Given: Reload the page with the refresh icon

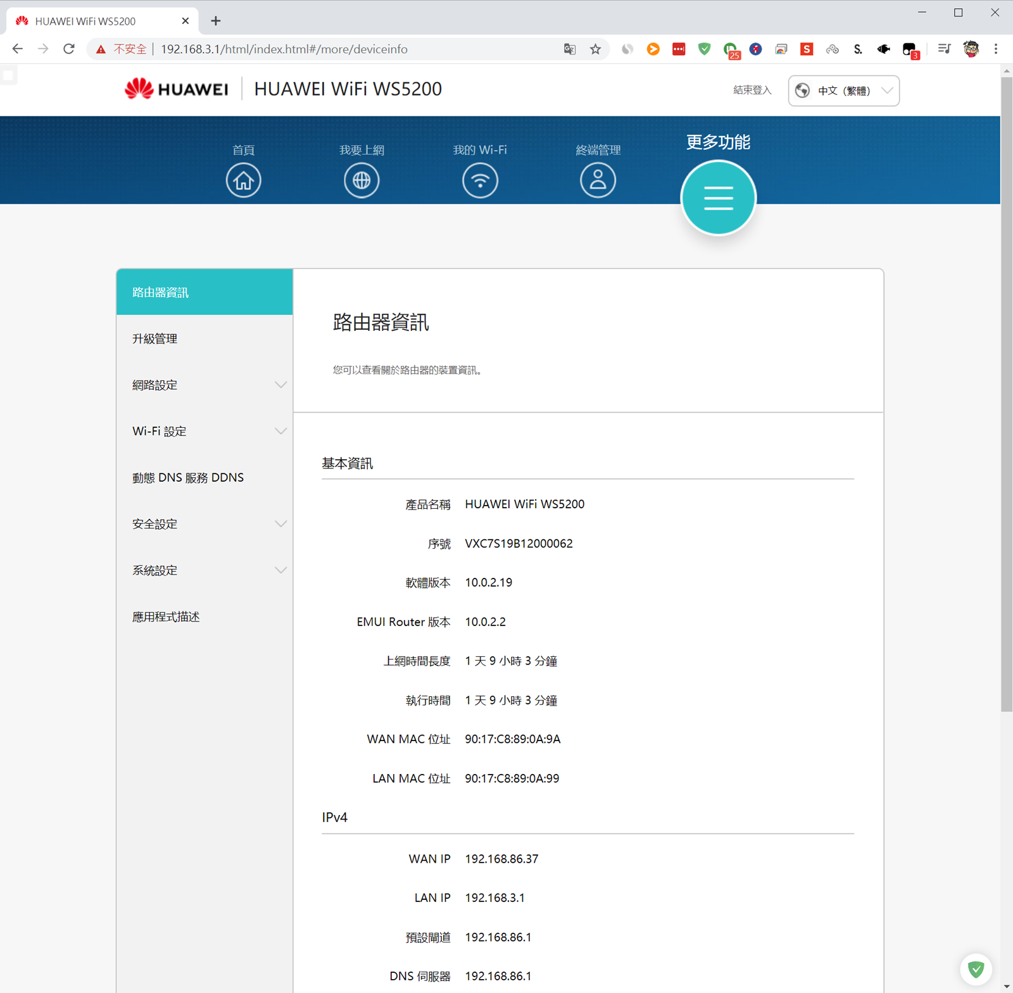Looking at the screenshot, I should click(x=69, y=49).
